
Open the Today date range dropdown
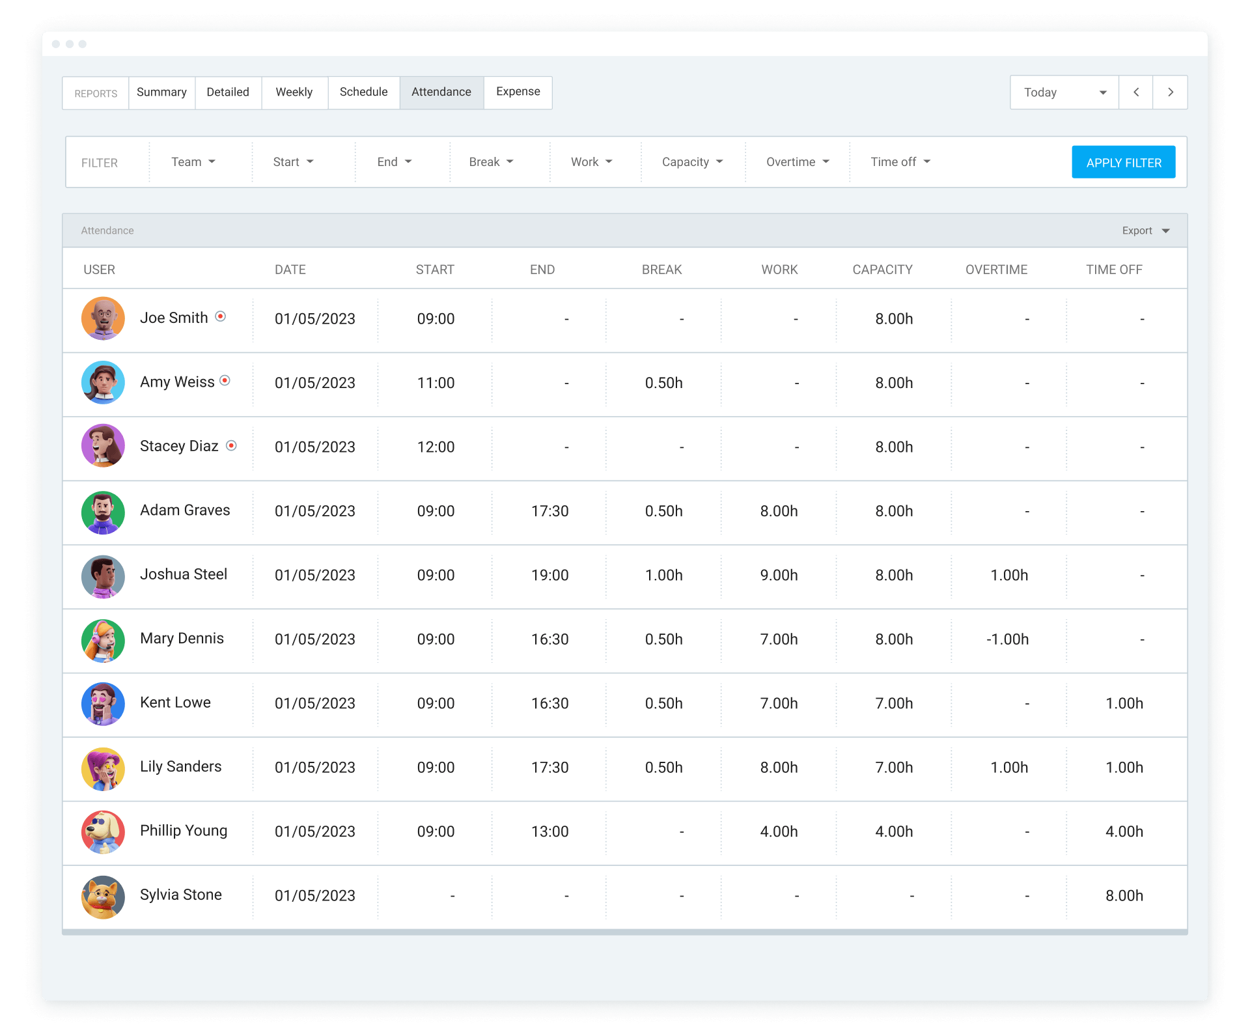[1064, 92]
